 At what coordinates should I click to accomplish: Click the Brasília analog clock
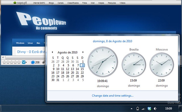click(134, 65)
